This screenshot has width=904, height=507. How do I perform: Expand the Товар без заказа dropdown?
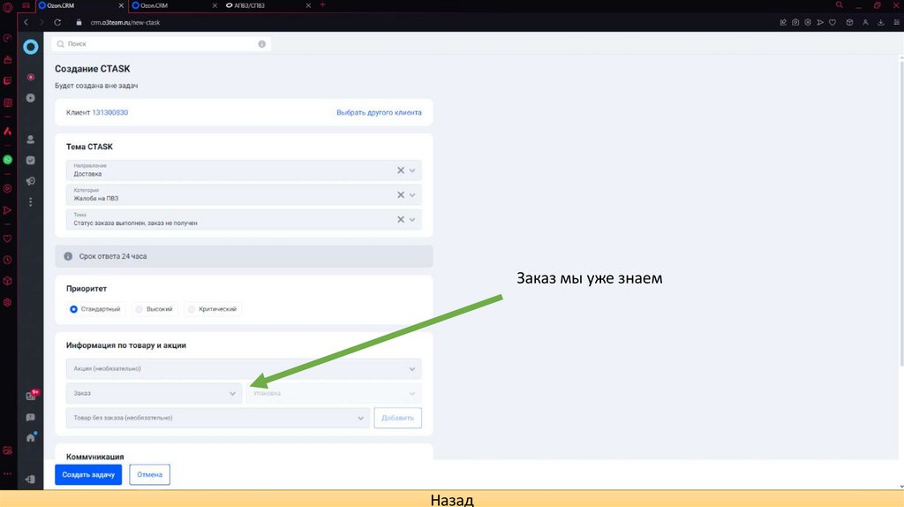click(x=217, y=418)
